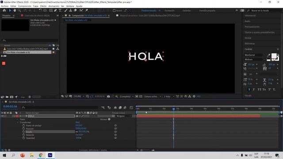Screen dimensions: 283x159
Task: Collapse the Transformar property group
Action: pyautogui.click(x=18, y=122)
